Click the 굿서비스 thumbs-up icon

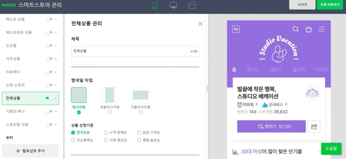click(x=265, y=105)
